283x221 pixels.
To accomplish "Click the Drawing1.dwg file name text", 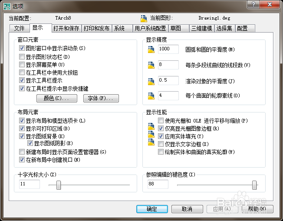I will pos(214,18).
